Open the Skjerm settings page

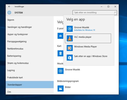coord(30,20)
